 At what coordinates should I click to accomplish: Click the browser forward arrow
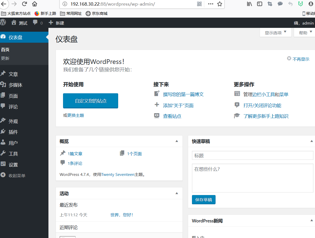click(14, 4)
